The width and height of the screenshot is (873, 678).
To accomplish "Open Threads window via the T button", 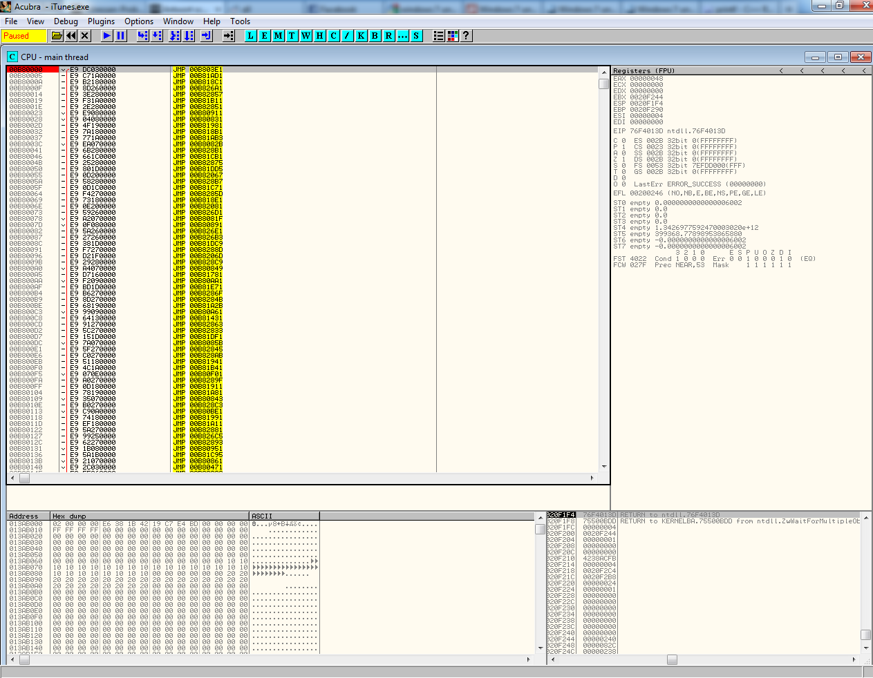I will [292, 36].
